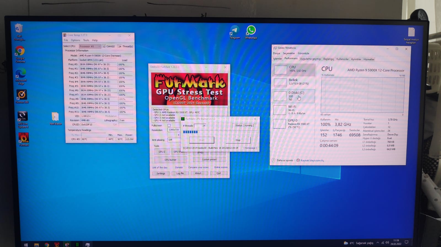Switch to the İşlemler tab
The image size is (441, 247).
pos(277,59)
